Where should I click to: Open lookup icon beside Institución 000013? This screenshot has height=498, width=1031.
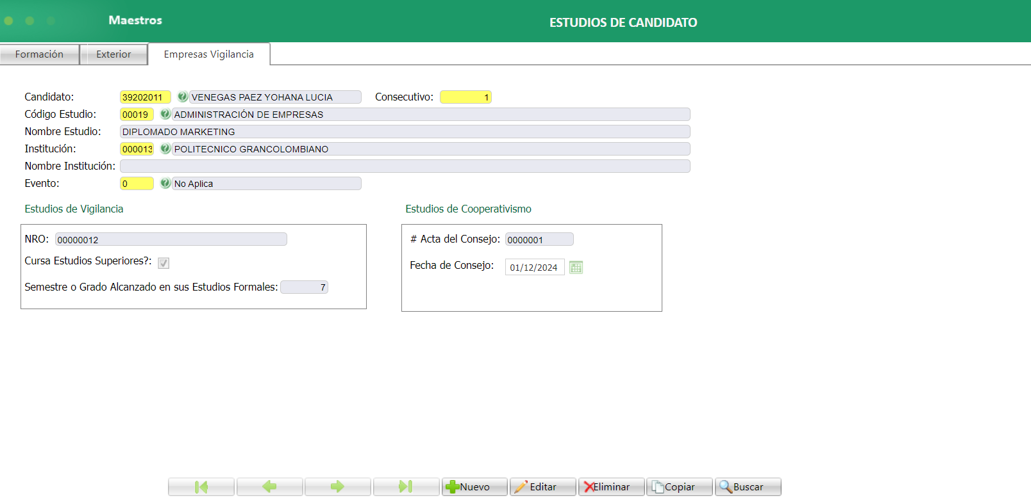pyautogui.click(x=165, y=149)
